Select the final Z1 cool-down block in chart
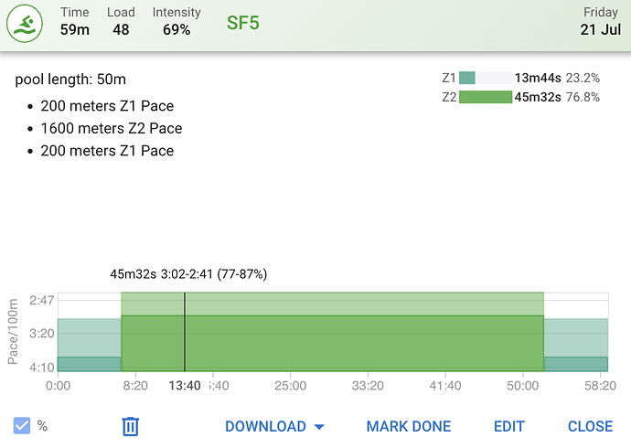The width and height of the screenshot is (631, 448). 576,345
